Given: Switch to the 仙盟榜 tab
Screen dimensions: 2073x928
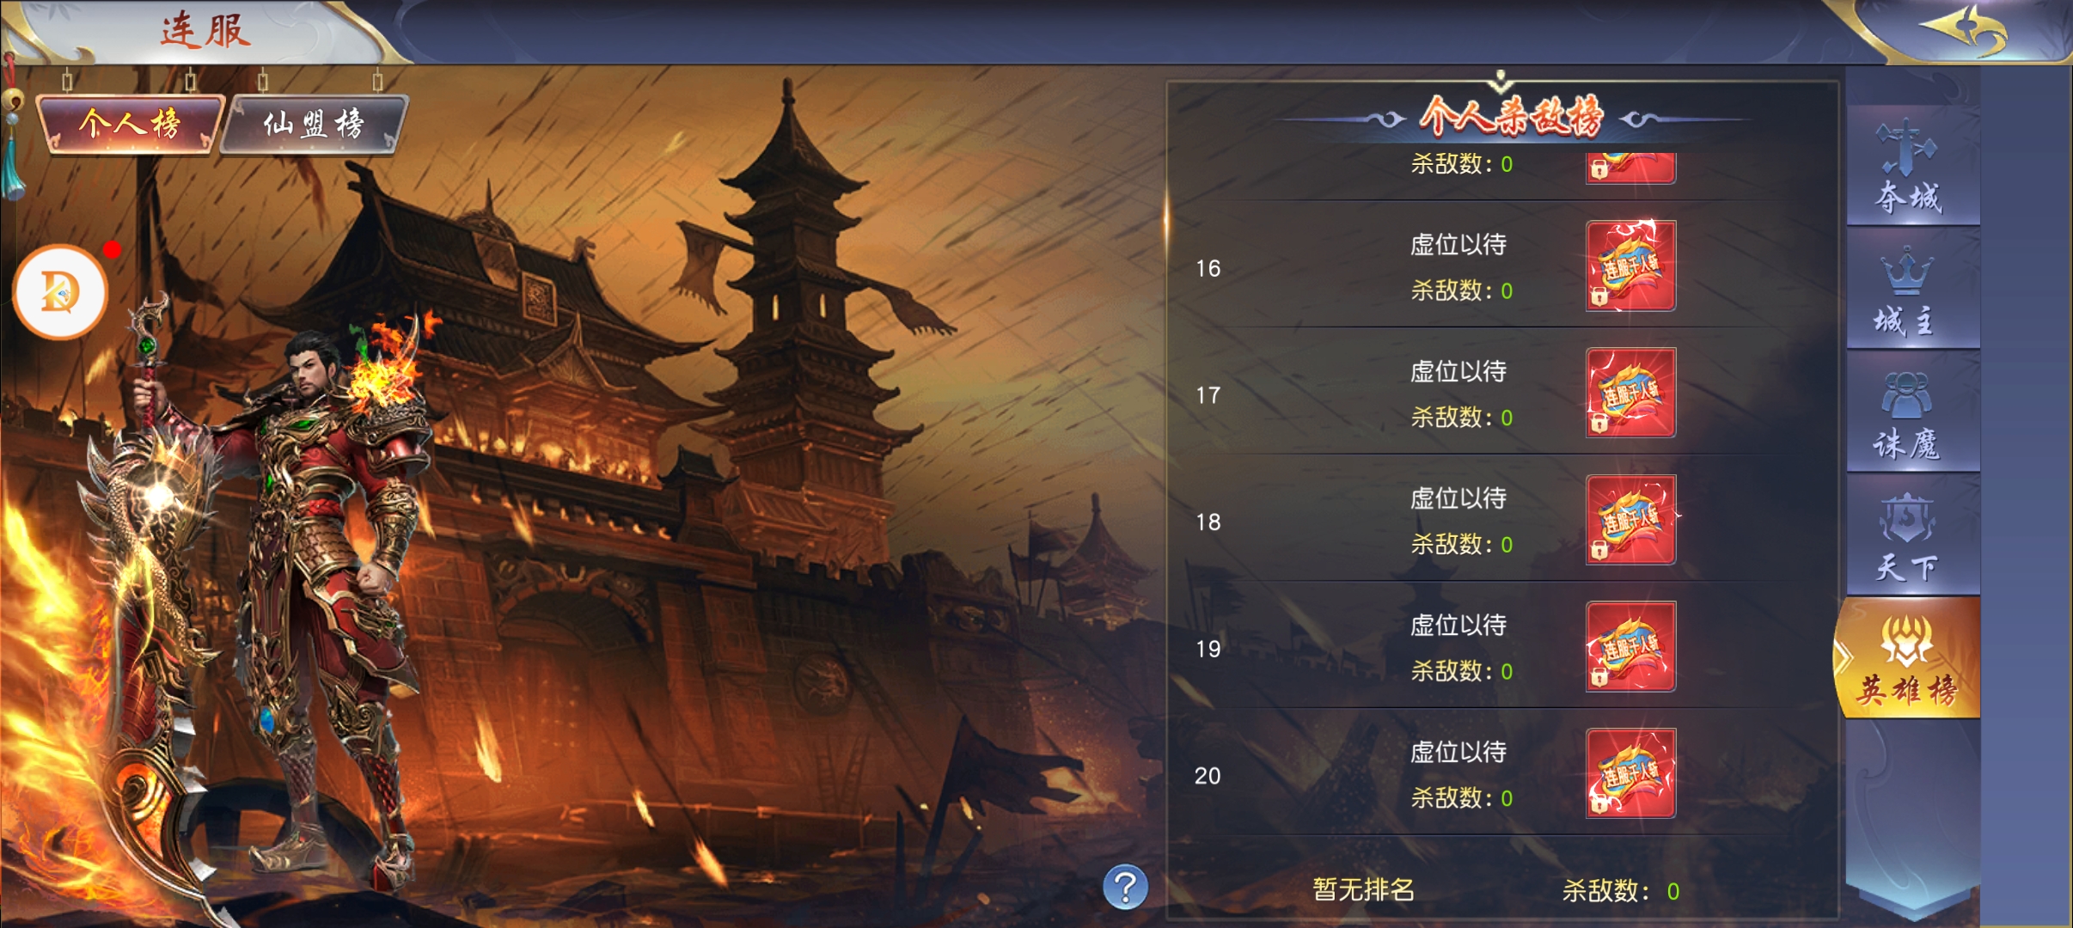Looking at the screenshot, I should (314, 125).
